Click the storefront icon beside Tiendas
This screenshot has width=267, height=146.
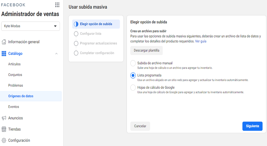point(4,129)
